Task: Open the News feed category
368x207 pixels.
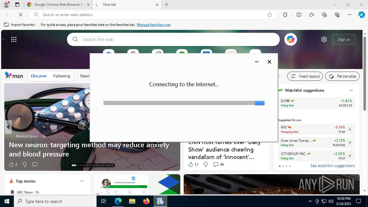Action: click(85, 76)
